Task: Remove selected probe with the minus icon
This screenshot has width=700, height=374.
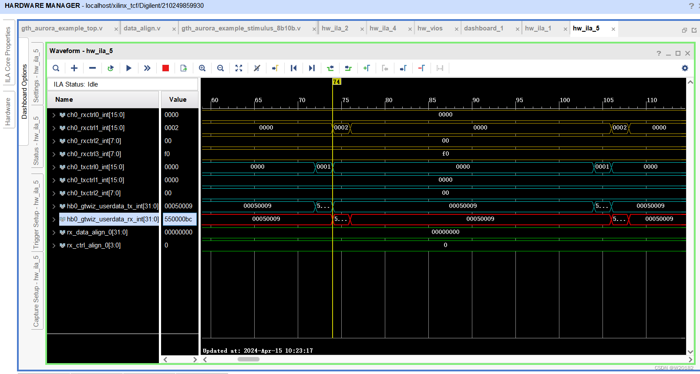Action: [92, 68]
